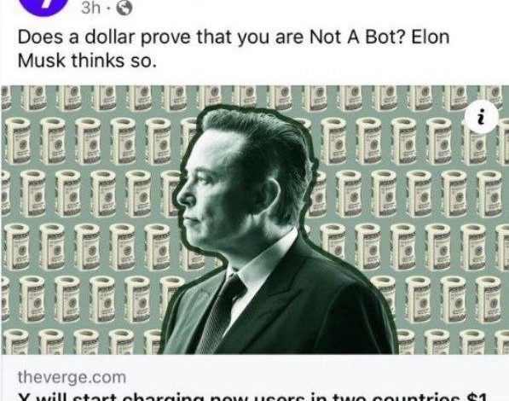Image resolution: width=509 pixels, height=401 pixels.
Task: Open the article preview image thumbnail
Action: tap(254, 219)
